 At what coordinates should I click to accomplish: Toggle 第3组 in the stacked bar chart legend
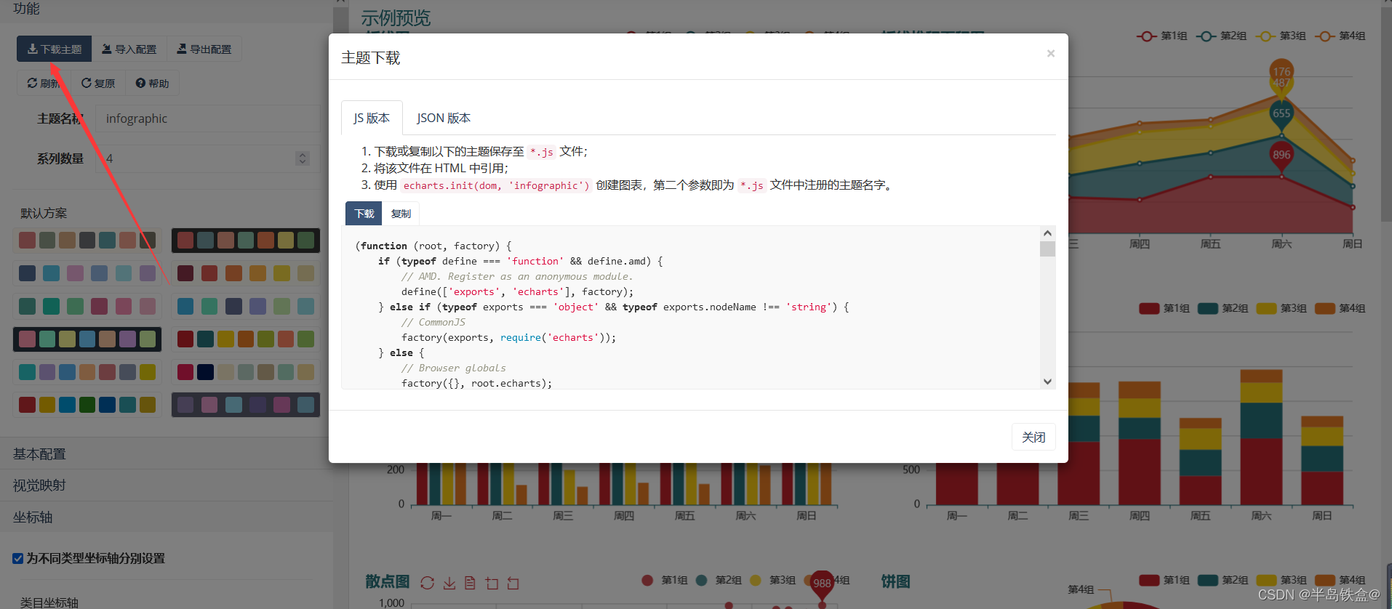[x=1282, y=308]
